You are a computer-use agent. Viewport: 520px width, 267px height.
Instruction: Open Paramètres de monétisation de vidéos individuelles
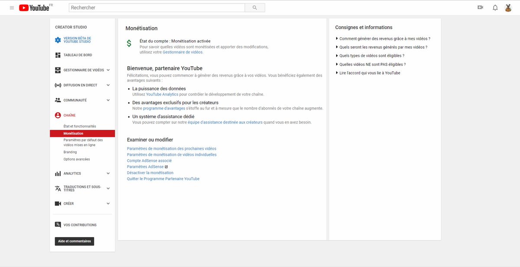click(x=172, y=154)
